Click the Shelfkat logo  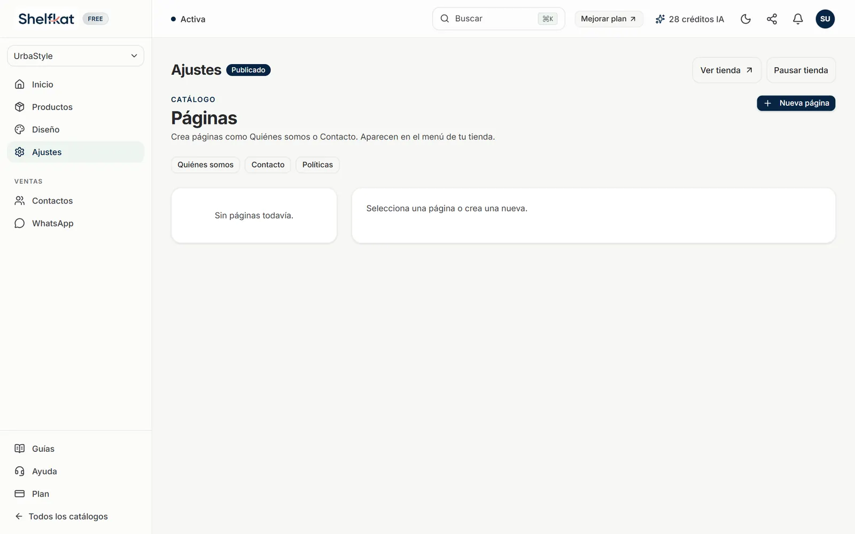(46, 19)
